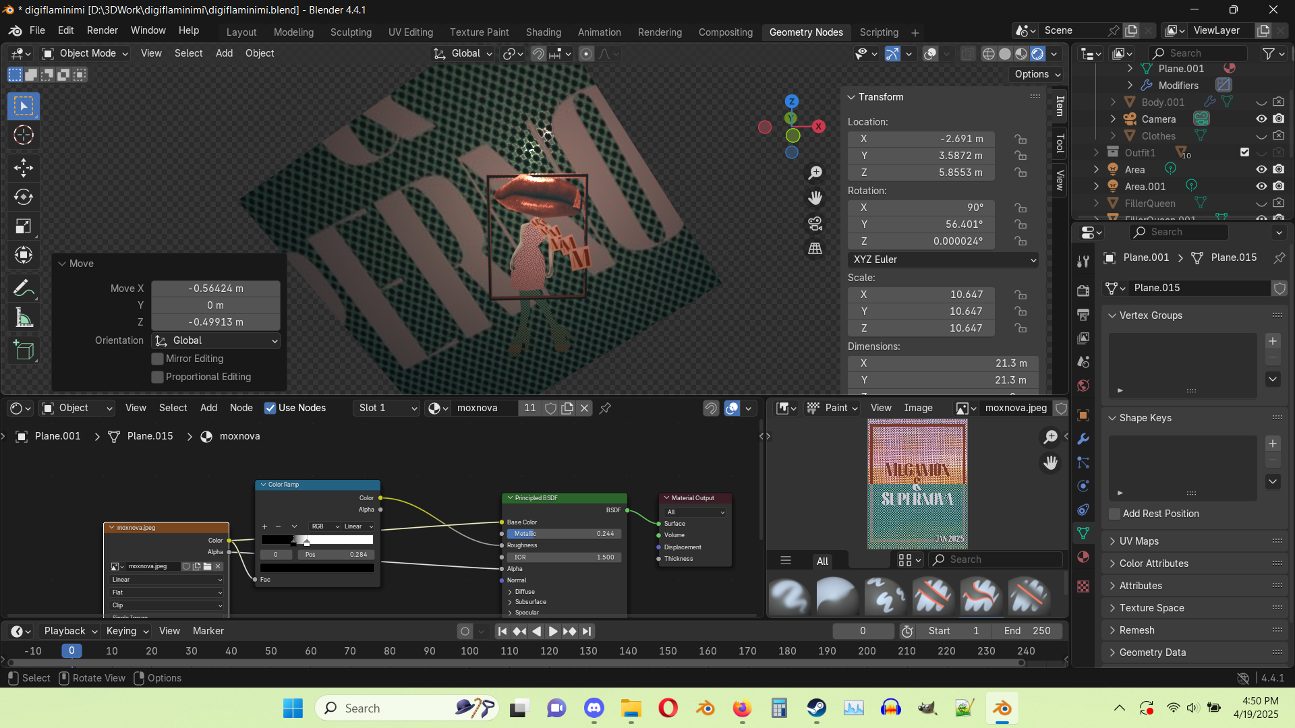1295x728 pixels.
Task: Open the Options dropdown in viewport
Action: tap(1037, 74)
